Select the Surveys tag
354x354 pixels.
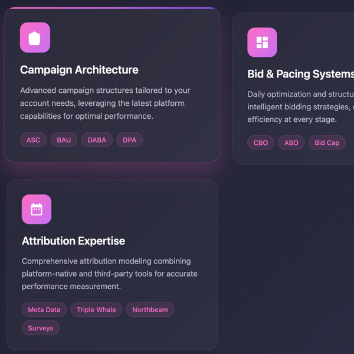41,328
